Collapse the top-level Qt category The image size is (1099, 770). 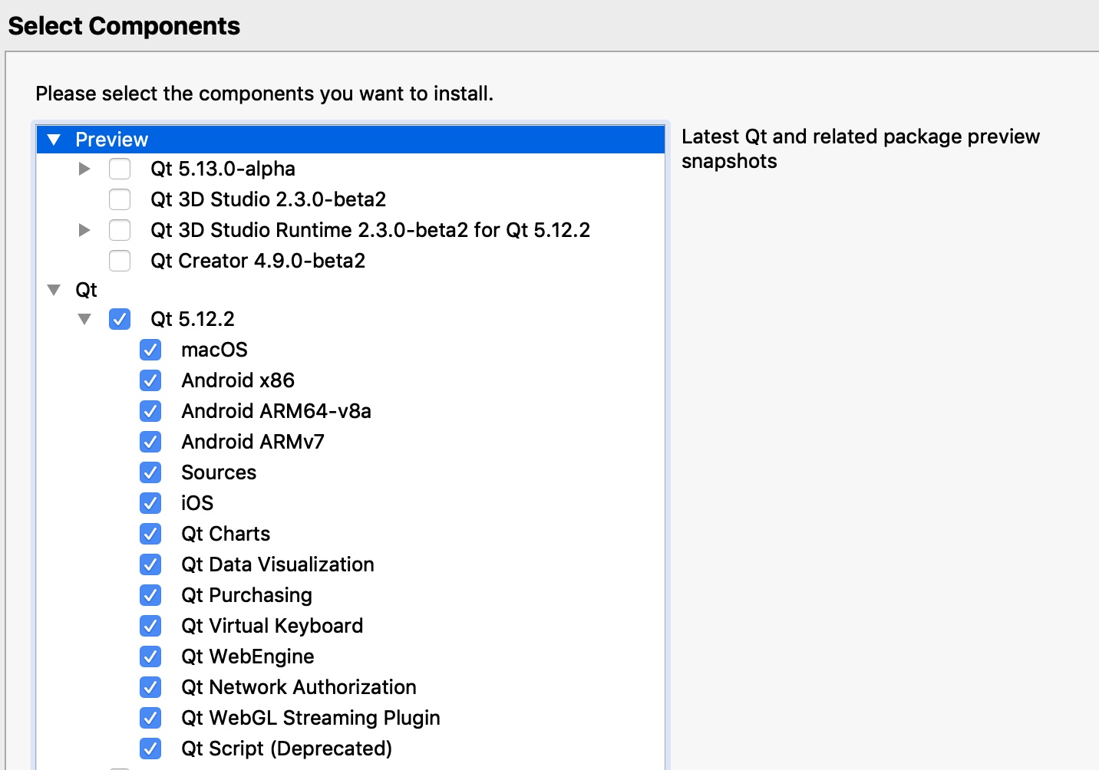[54, 290]
